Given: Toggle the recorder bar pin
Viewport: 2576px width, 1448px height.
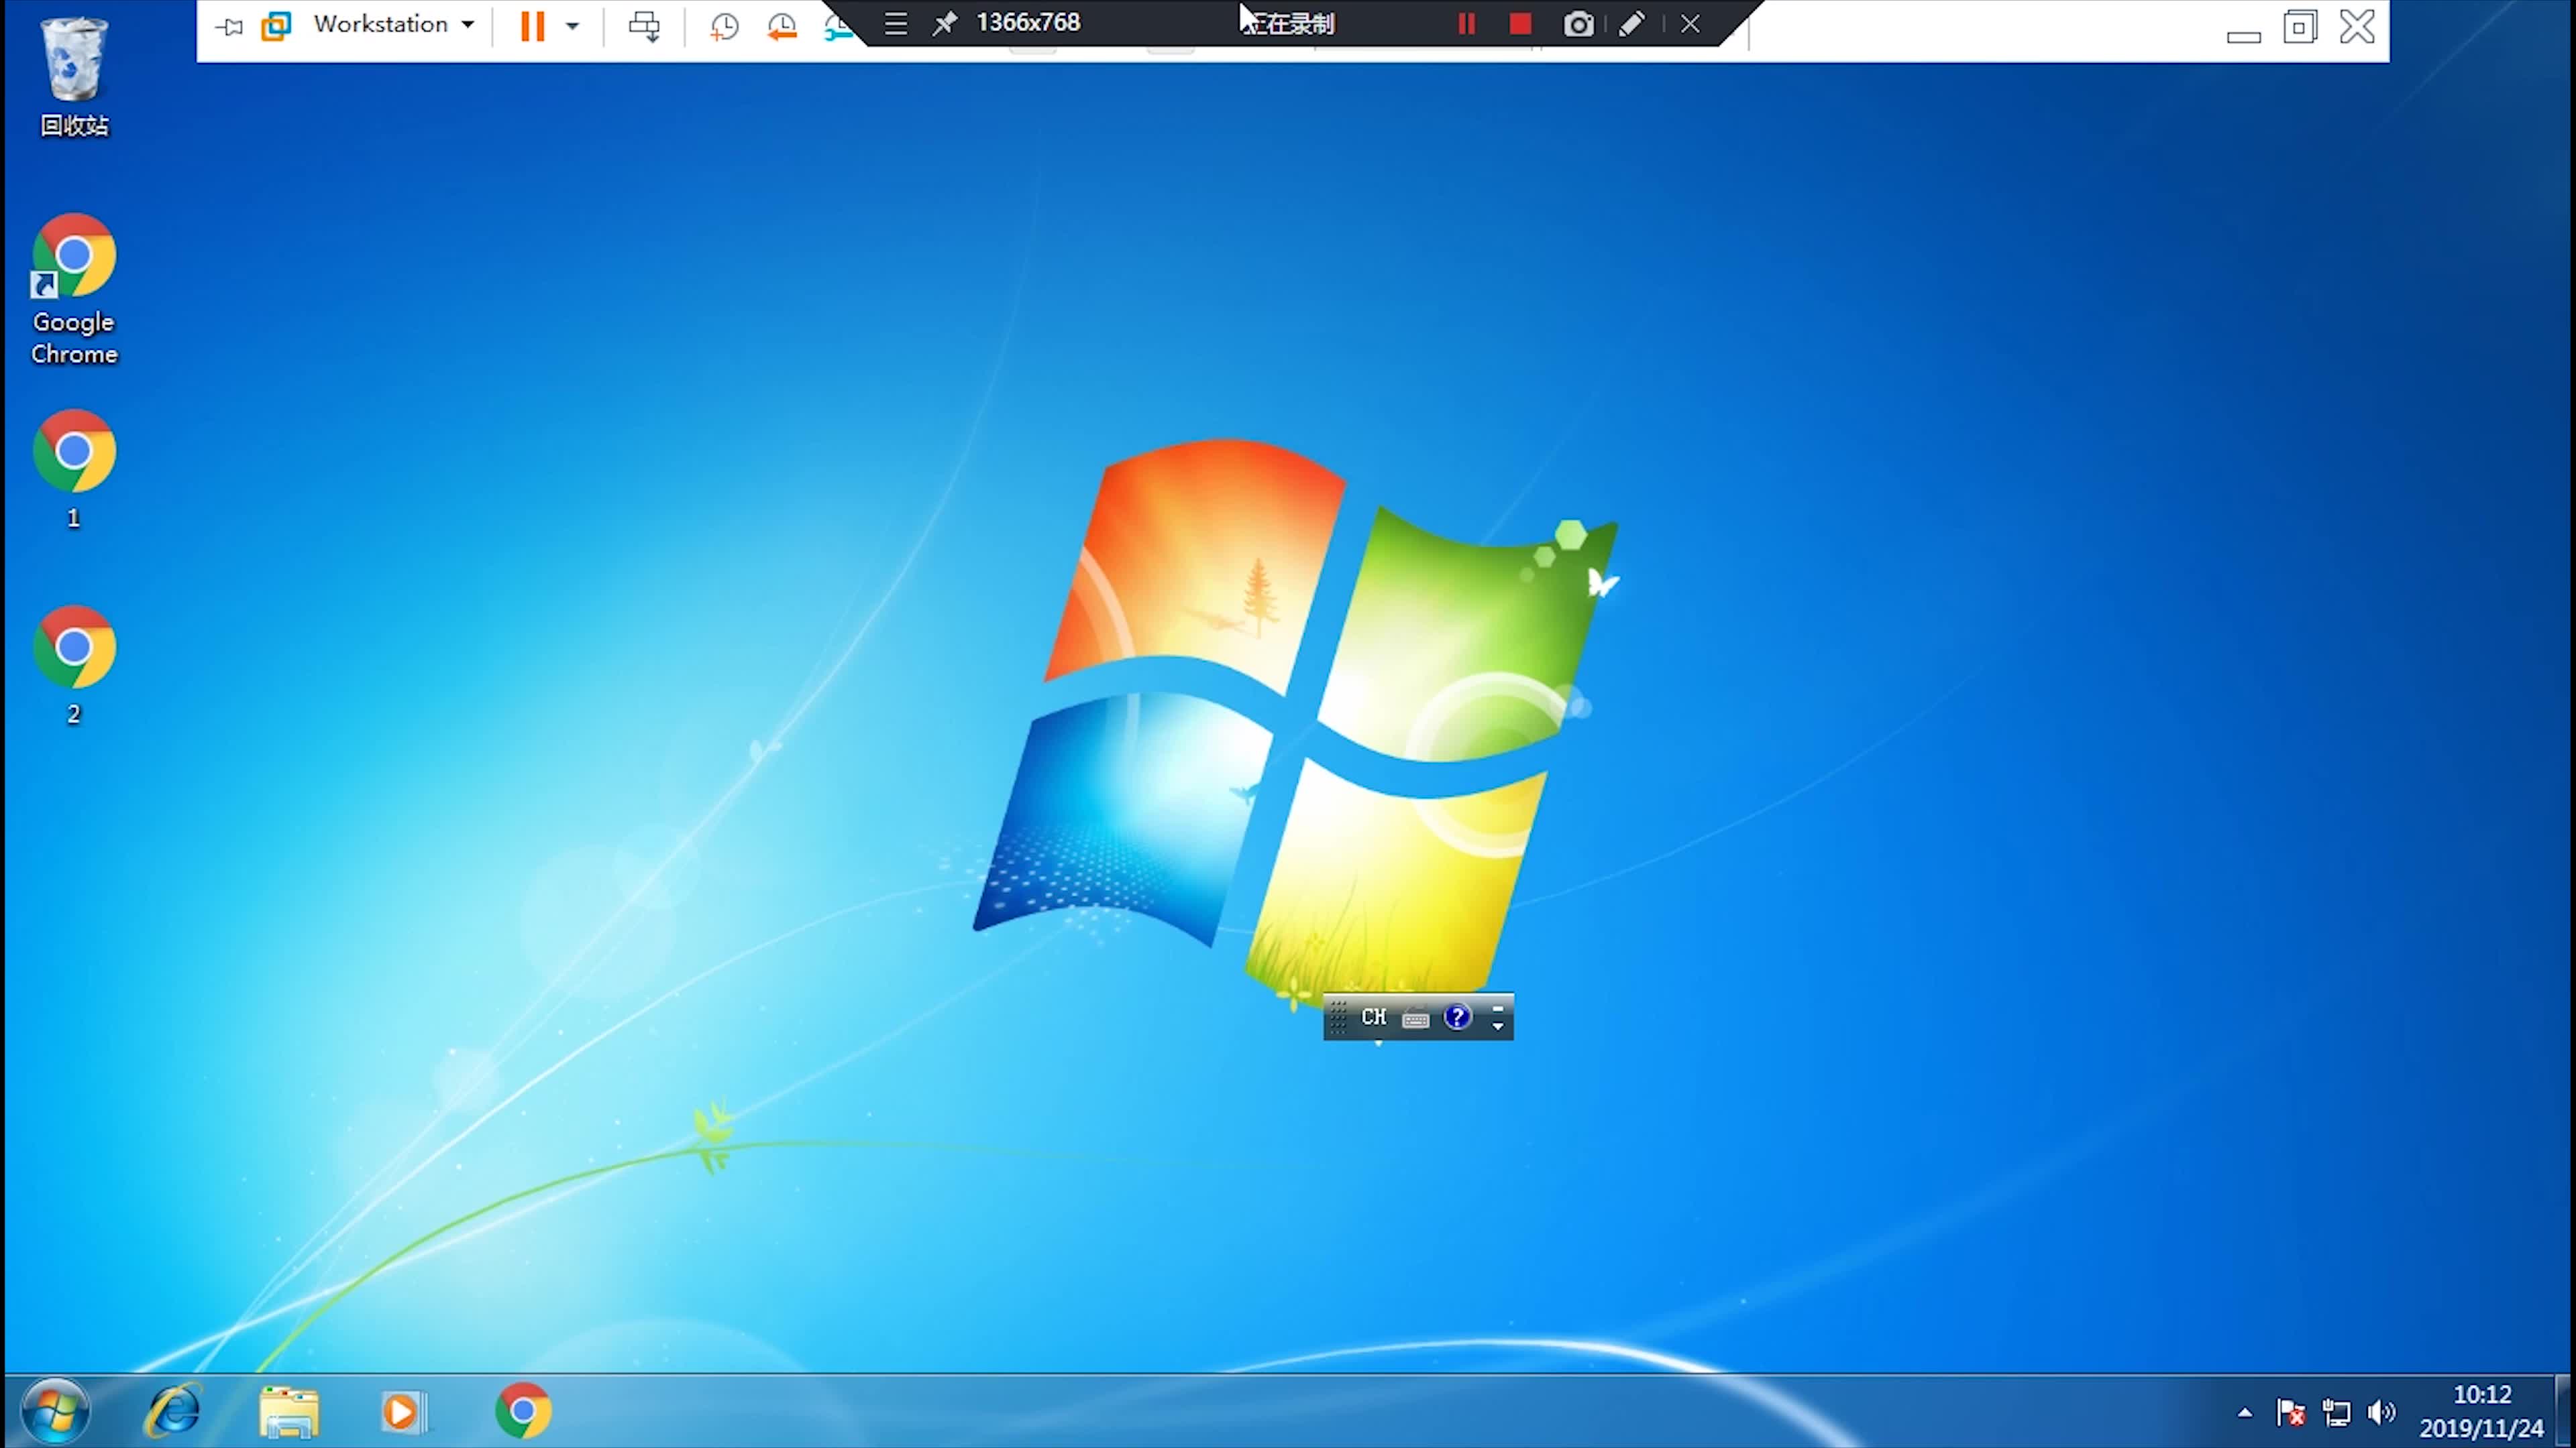Looking at the screenshot, I should click(x=944, y=24).
